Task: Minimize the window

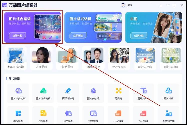Action: pyautogui.click(x=168, y=5)
